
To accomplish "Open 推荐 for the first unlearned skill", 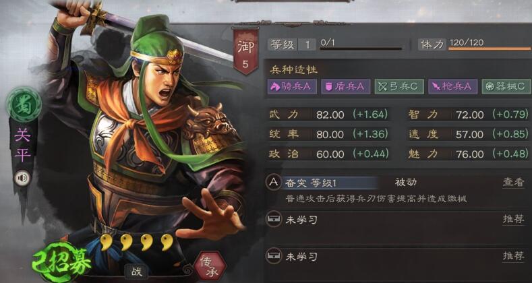I will tap(513, 220).
